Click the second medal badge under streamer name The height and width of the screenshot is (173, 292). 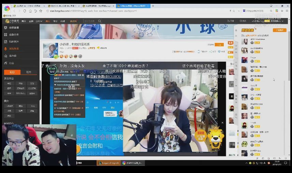tap(66, 56)
